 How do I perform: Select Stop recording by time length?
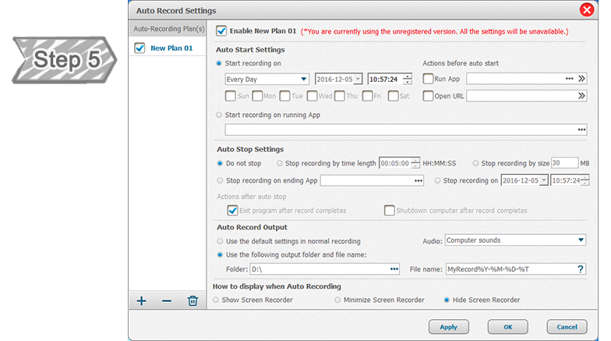pos(281,164)
